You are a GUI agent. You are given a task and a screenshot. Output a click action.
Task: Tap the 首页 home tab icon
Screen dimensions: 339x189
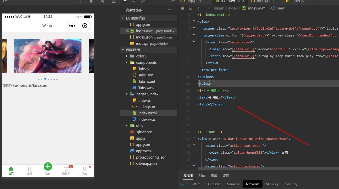11,169
